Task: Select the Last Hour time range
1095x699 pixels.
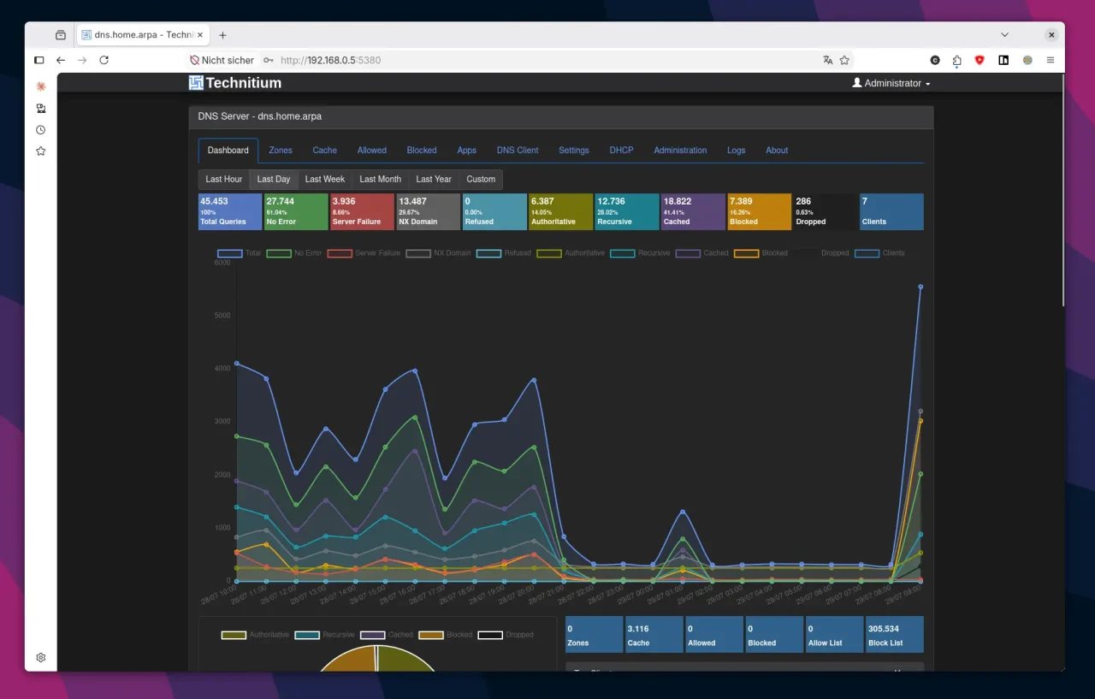Action: (x=224, y=180)
